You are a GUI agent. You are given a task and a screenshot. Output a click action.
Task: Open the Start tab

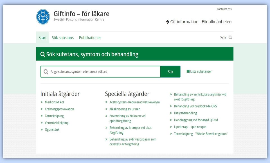(x=42, y=38)
